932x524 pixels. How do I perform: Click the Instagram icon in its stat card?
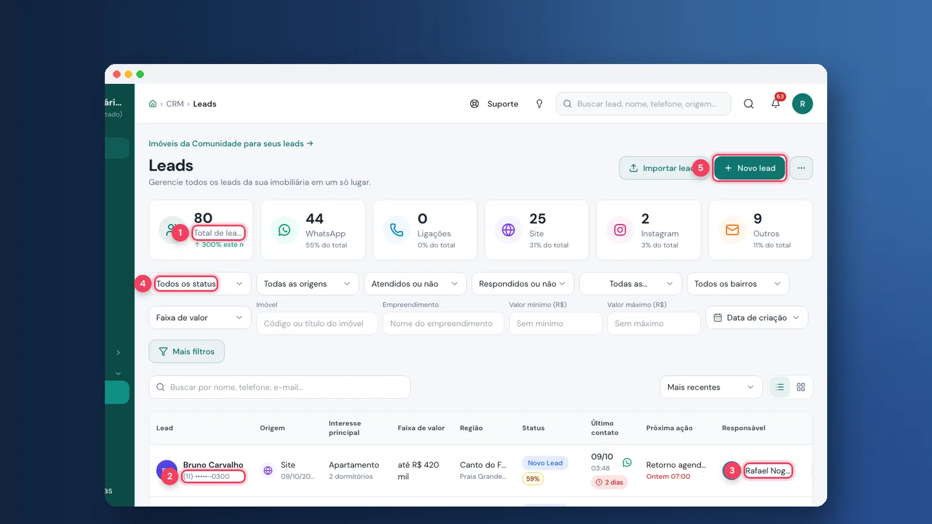pos(620,230)
